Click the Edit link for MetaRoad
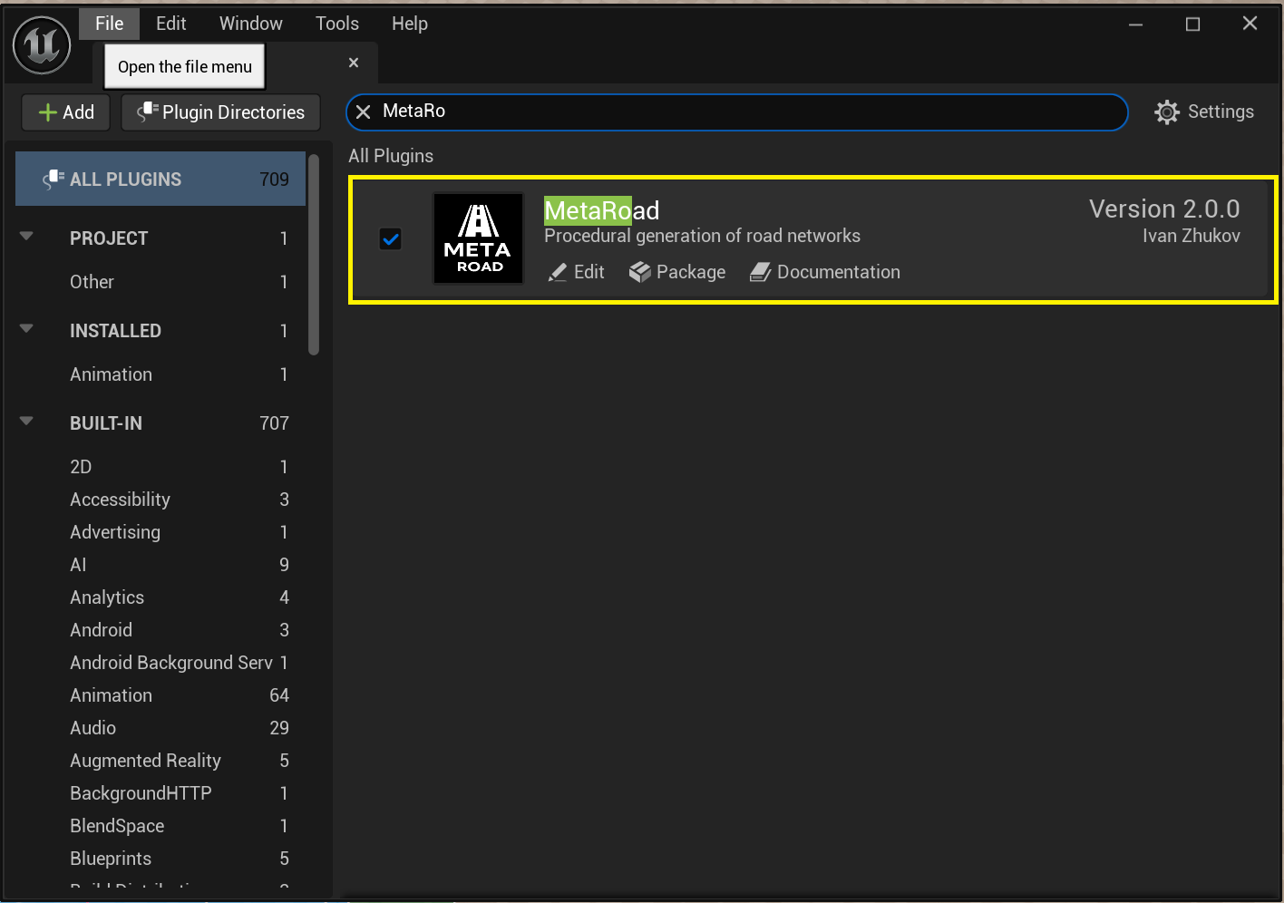1284x903 pixels. coord(577,273)
